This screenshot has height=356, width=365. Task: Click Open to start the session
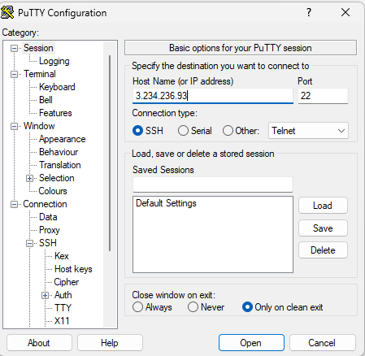(251, 343)
